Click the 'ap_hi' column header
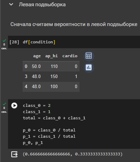 [51, 56]
